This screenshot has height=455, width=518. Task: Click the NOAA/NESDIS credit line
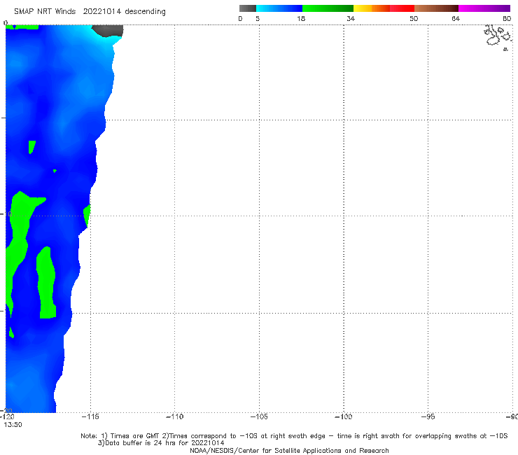tap(289, 451)
